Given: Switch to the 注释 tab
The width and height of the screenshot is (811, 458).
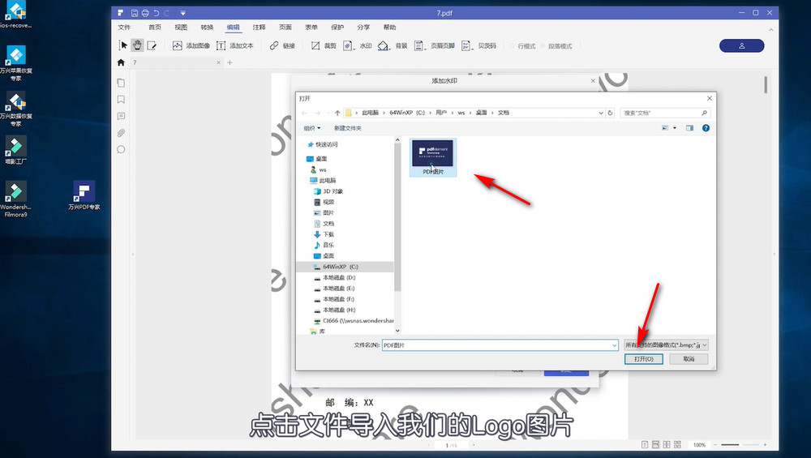Looking at the screenshot, I should click(x=260, y=28).
